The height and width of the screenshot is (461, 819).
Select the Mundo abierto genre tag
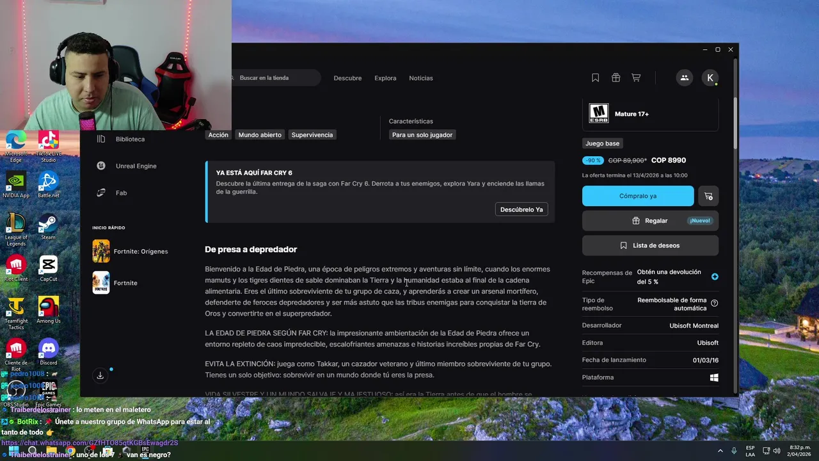pos(260,135)
